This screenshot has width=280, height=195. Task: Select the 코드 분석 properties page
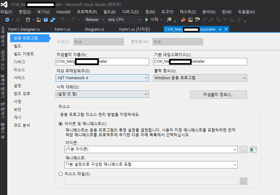(22, 125)
